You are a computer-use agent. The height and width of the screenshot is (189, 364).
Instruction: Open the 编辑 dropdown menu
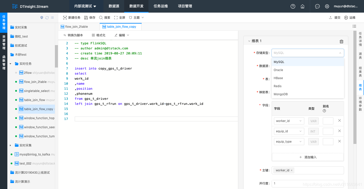click(x=122, y=35)
